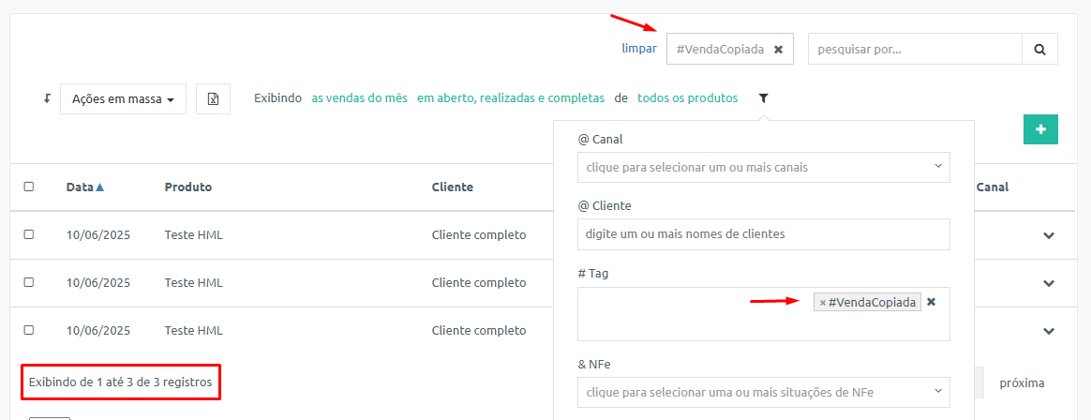Click the 'as vendas do mês' filter link
This screenshot has height=420, width=1091.
(359, 98)
